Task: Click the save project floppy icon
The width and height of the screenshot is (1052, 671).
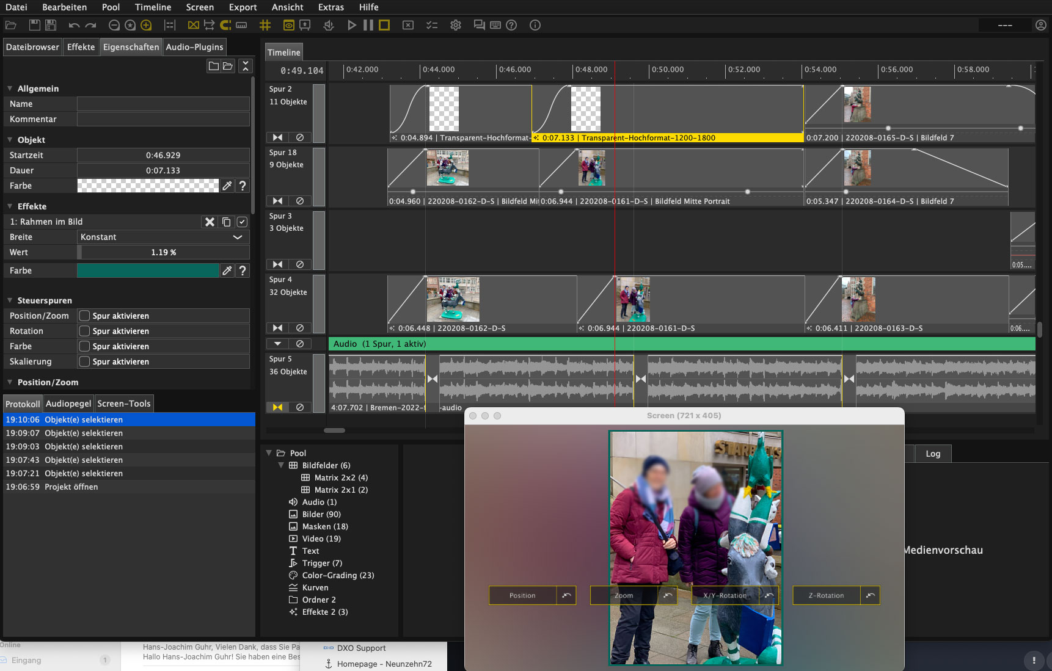Action: point(35,25)
